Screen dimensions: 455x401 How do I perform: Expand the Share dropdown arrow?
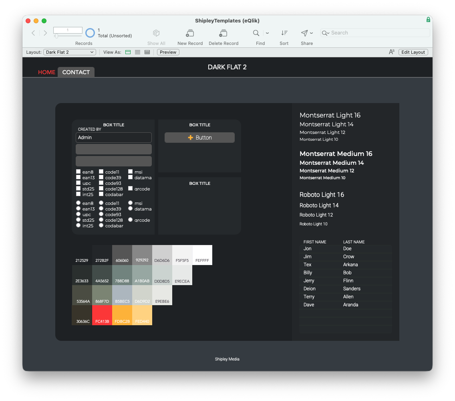312,33
